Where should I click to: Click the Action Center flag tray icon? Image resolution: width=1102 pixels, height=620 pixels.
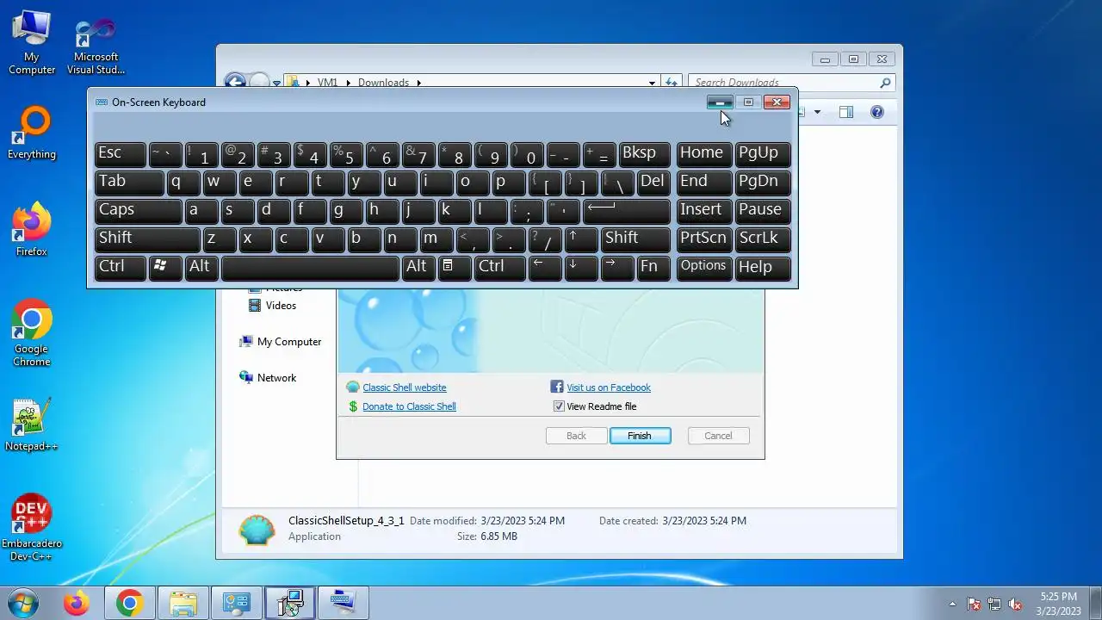(974, 604)
